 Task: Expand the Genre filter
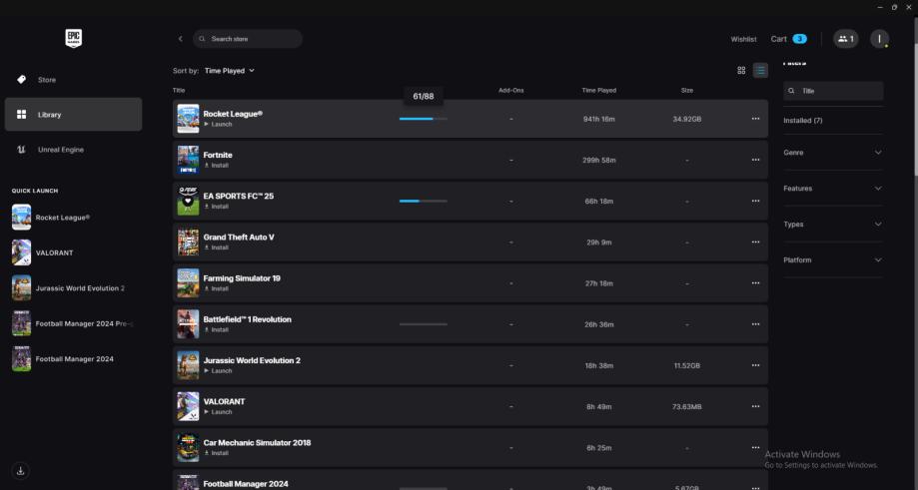tap(833, 153)
